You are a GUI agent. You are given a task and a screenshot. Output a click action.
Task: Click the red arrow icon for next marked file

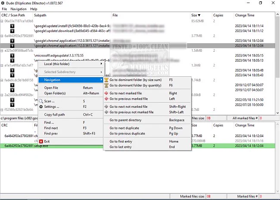pyautogui.click(x=106, y=93)
